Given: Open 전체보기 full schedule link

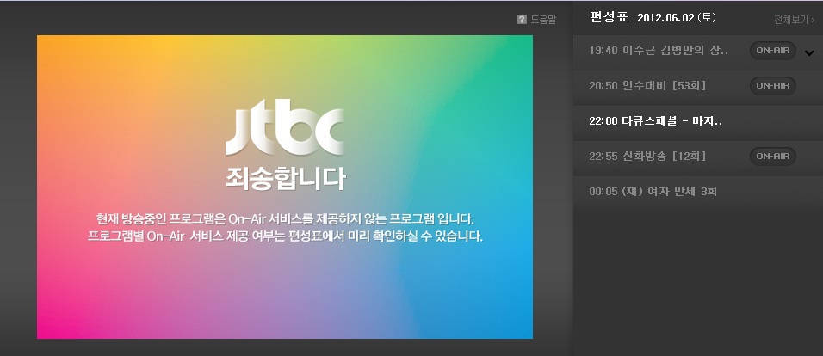Looking at the screenshot, I should pyautogui.click(x=794, y=20).
